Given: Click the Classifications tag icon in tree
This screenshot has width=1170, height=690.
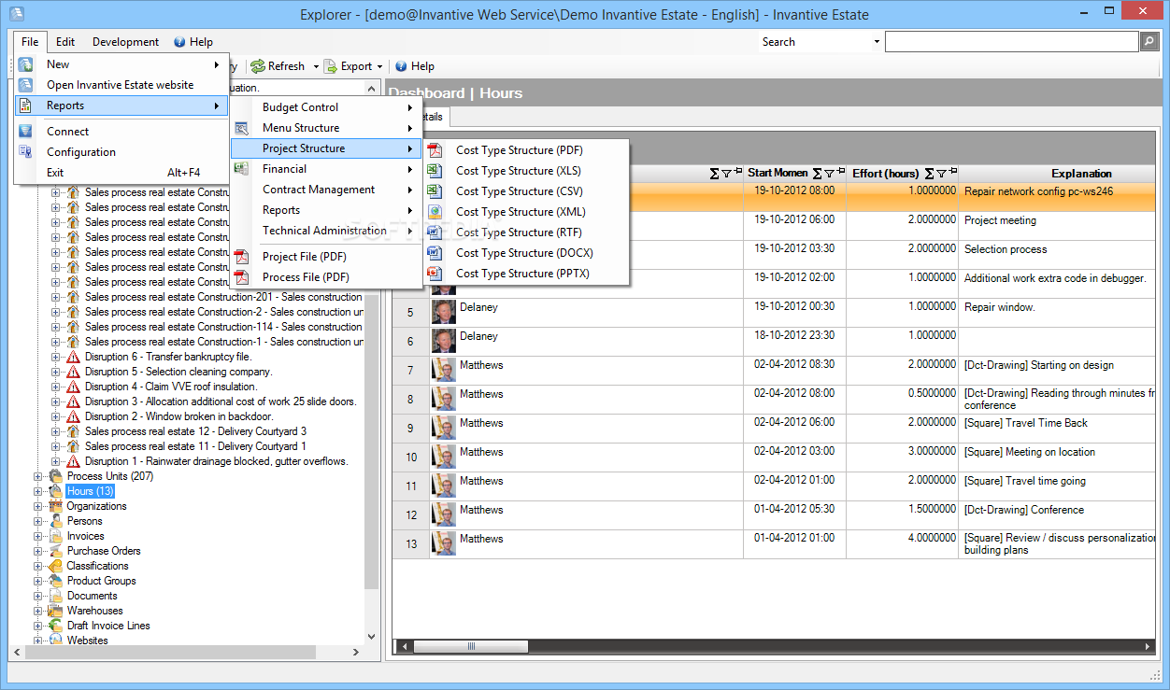Looking at the screenshot, I should tap(56, 566).
